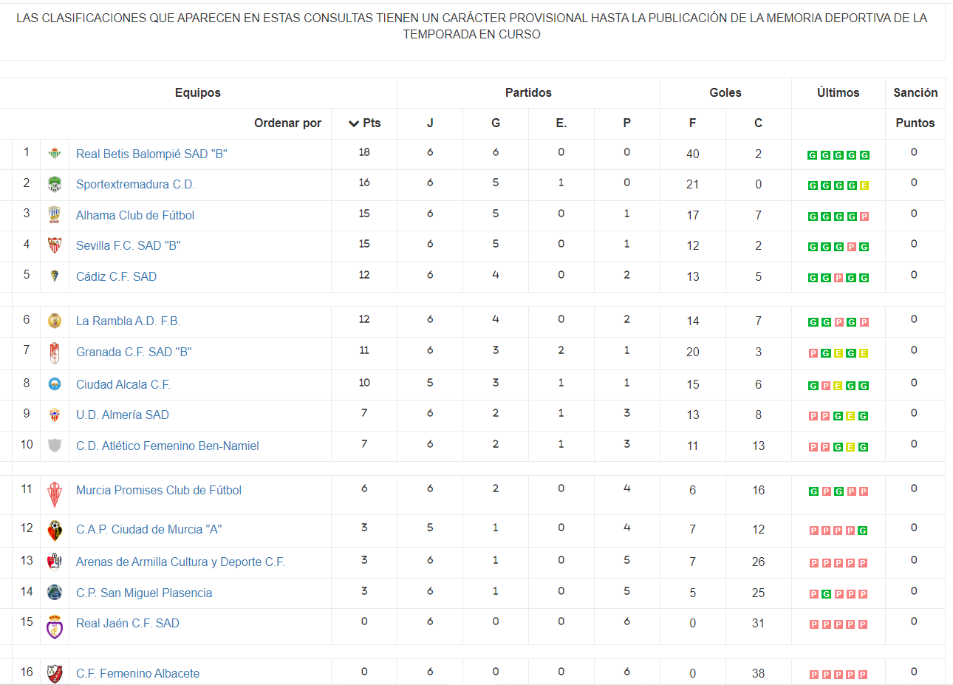Sort by E. draws column header

point(561,123)
